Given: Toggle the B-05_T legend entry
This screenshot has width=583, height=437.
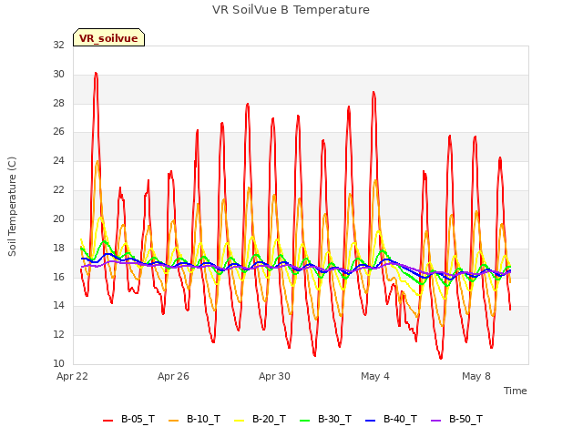Looking at the screenshot, I should click(x=128, y=419).
